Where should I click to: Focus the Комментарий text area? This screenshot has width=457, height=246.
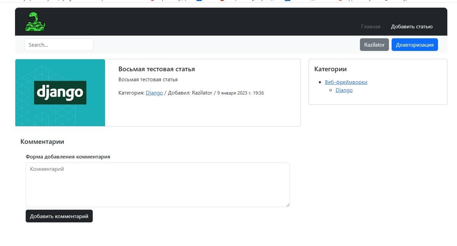tap(158, 185)
